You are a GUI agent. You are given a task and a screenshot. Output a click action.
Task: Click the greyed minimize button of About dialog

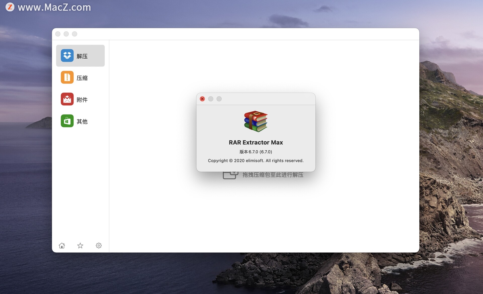tap(211, 99)
